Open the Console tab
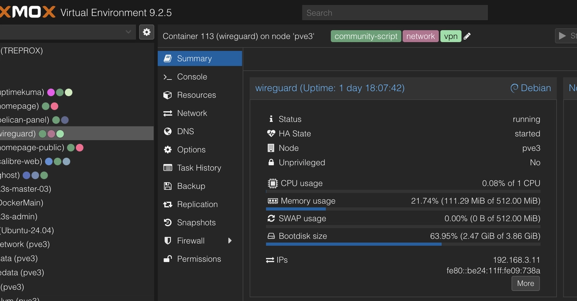The height and width of the screenshot is (301, 577). tap(200, 77)
